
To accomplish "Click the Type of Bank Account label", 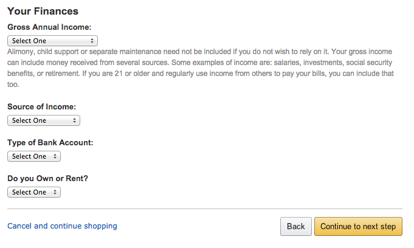I will (x=50, y=142).
